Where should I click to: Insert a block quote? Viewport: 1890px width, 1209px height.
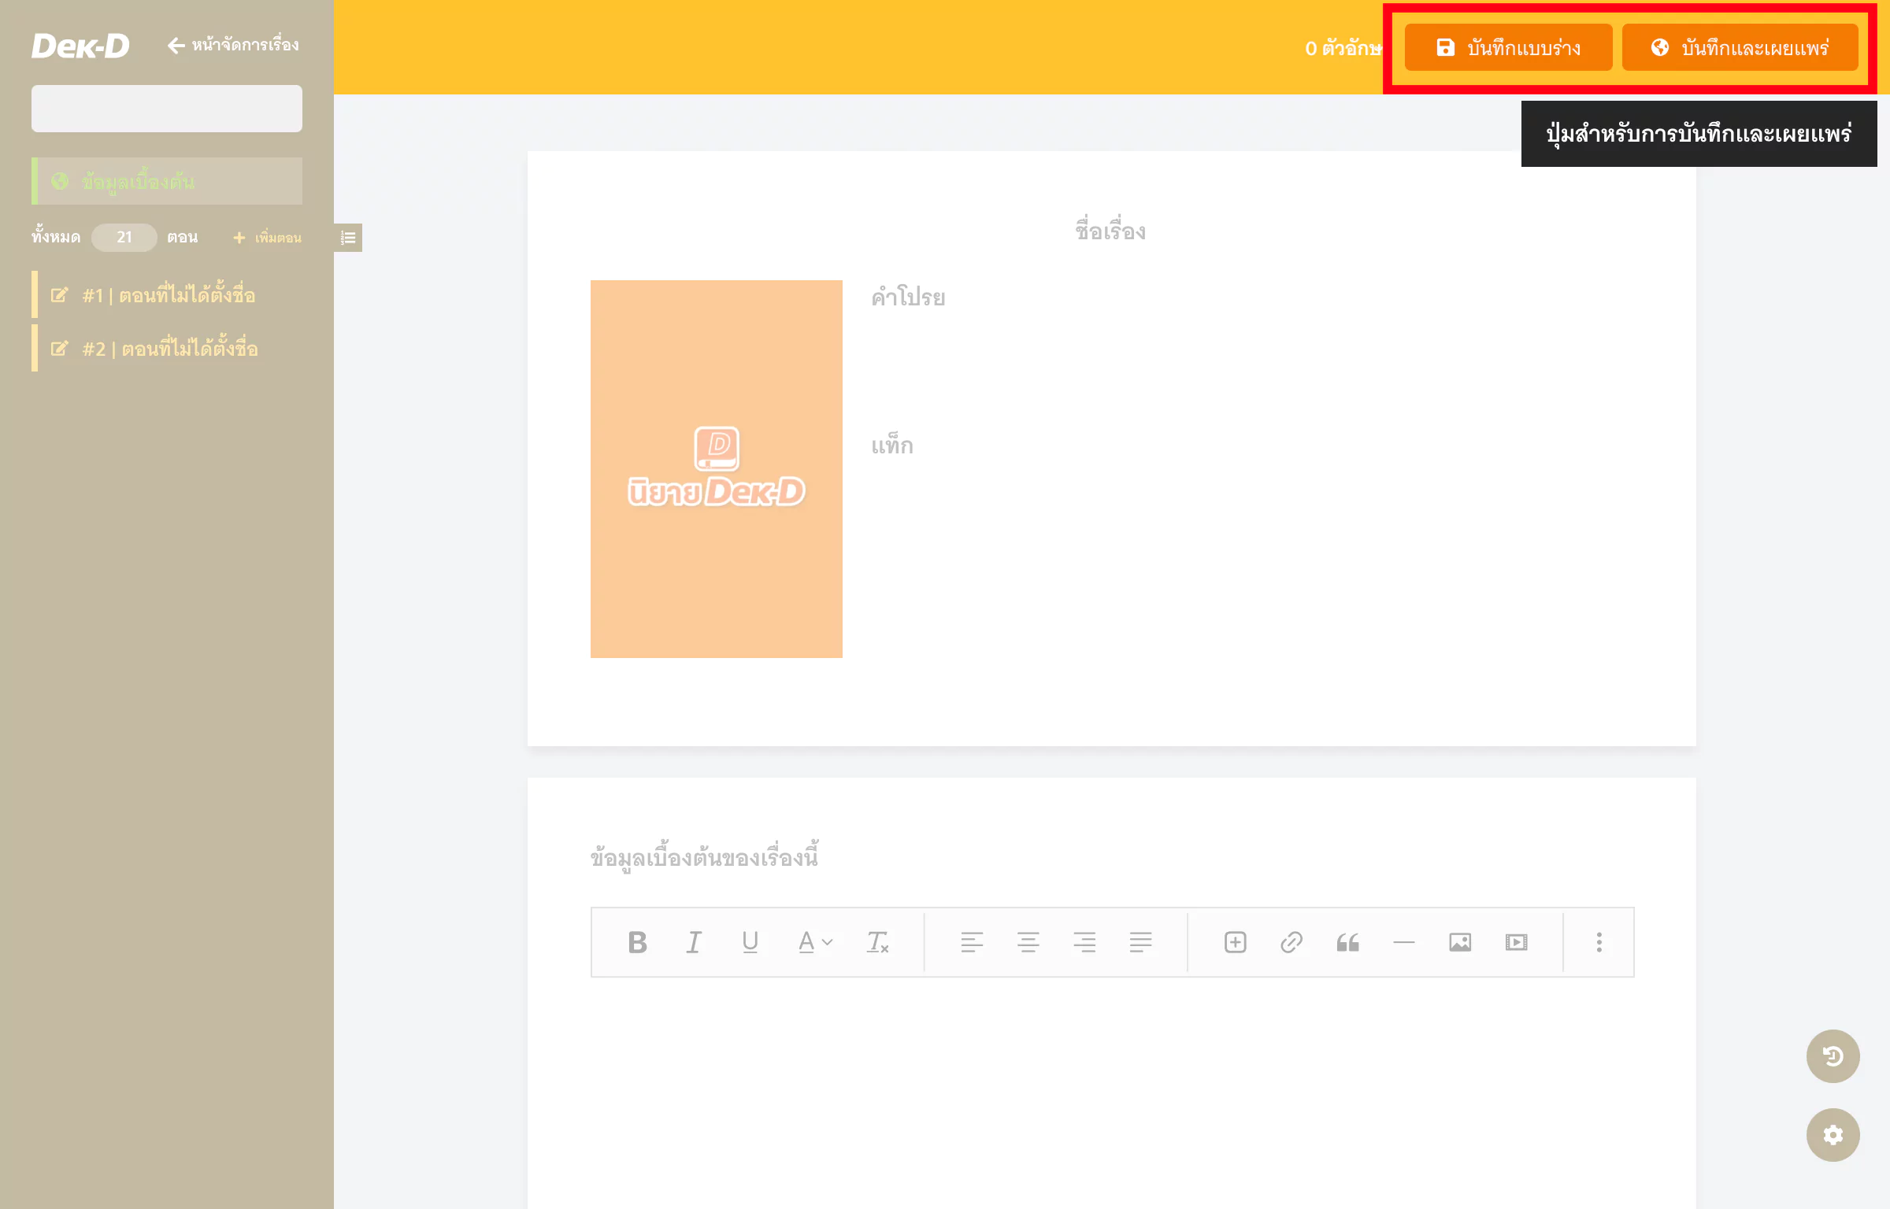1347,942
